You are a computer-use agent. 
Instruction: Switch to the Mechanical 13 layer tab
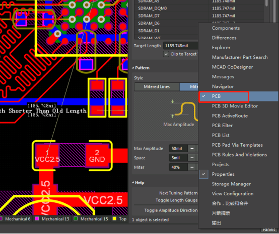(x=55, y=219)
